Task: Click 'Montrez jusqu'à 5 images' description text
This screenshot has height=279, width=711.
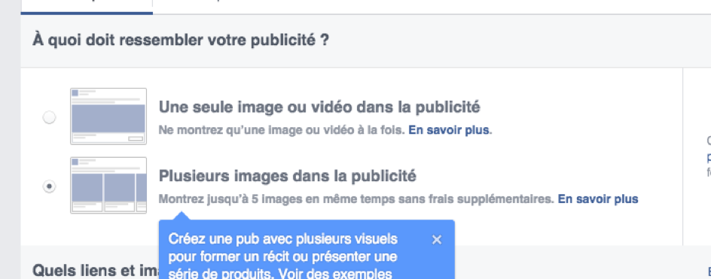Action: [356, 199]
